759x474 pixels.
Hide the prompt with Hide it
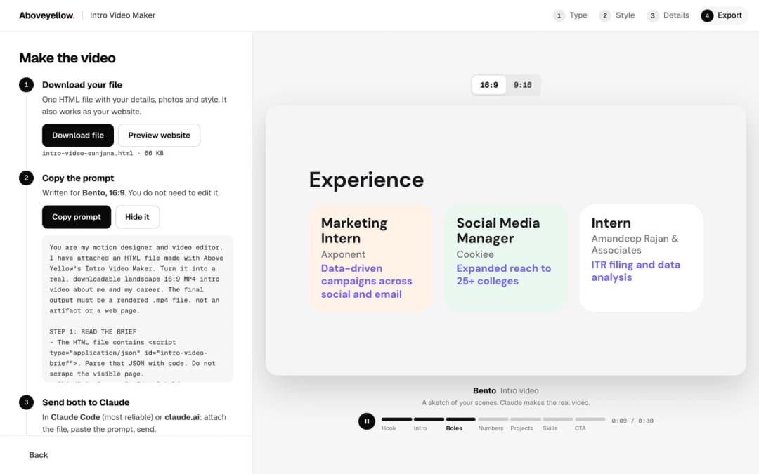(138, 217)
